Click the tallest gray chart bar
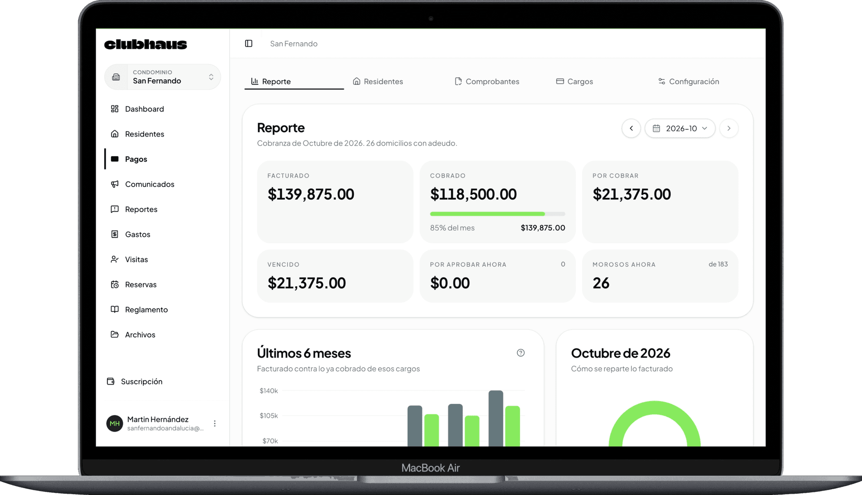 [496, 418]
